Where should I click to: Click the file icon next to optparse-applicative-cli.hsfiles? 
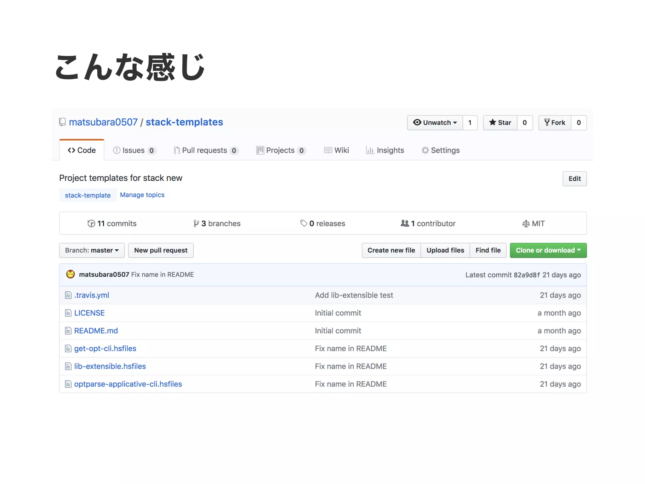(x=68, y=384)
